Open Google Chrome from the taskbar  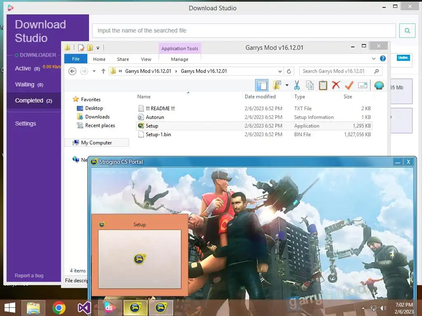59,308
